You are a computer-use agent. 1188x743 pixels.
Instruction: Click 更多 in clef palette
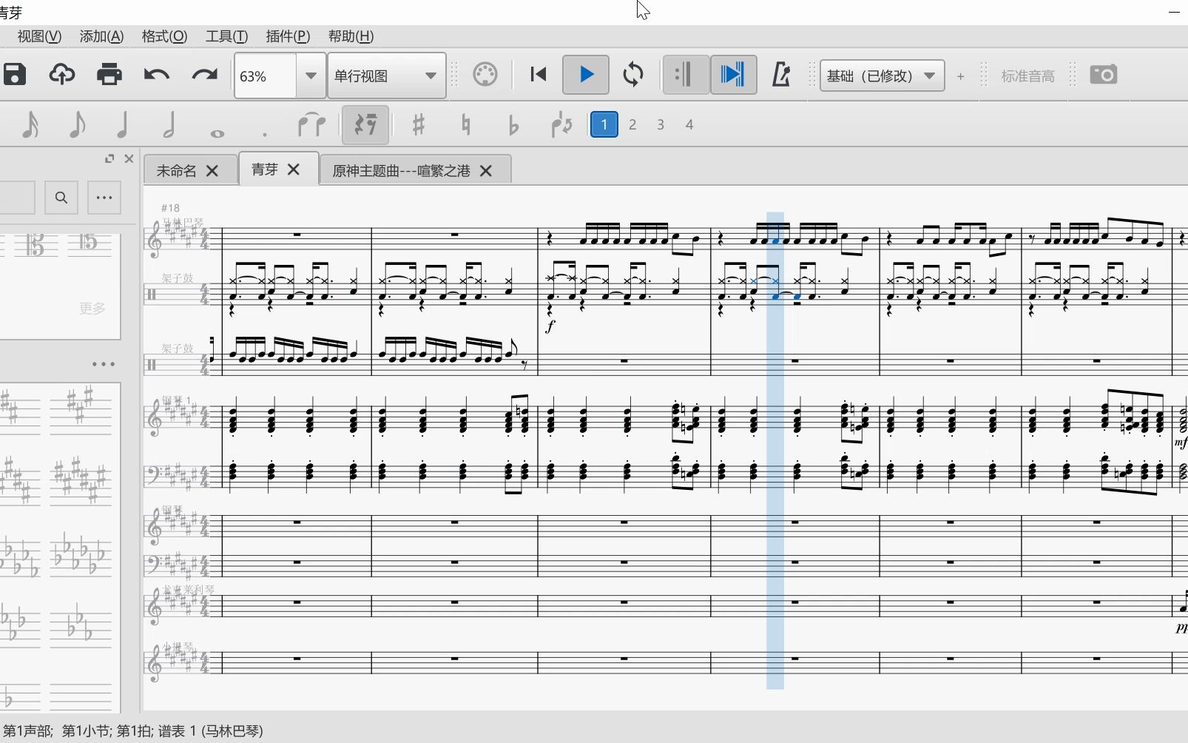[x=92, y=309]
